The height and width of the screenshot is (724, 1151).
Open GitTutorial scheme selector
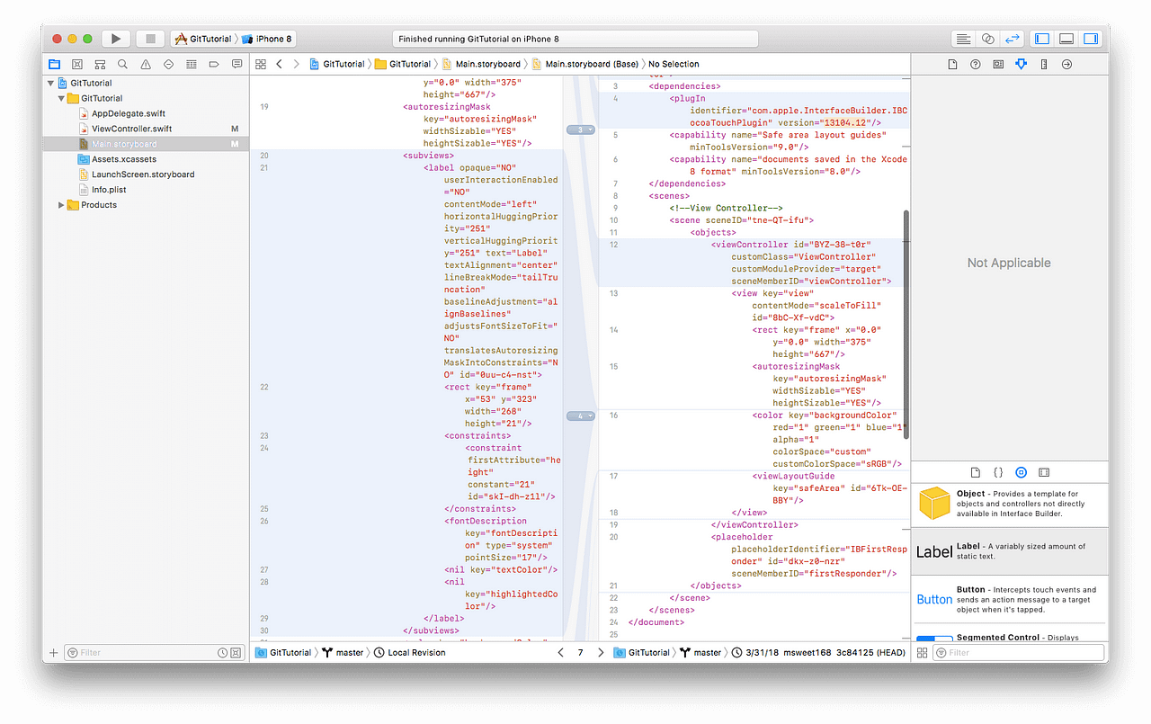coord(203,39)
